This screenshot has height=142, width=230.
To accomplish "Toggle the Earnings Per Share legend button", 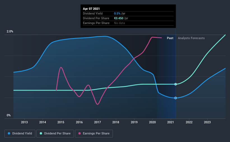I will tap(94, 134).
